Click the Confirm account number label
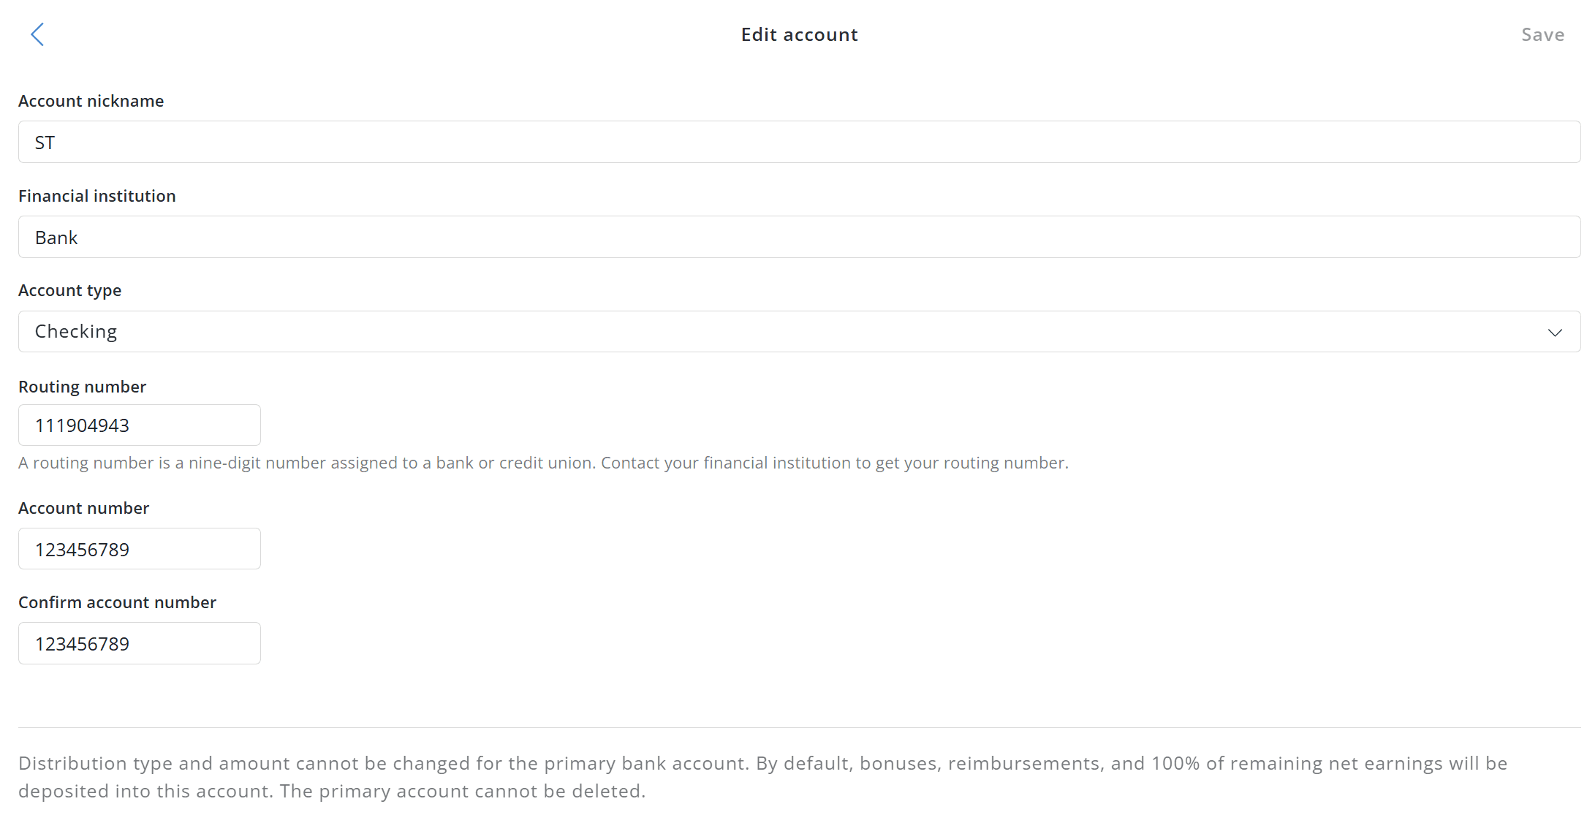 point(117,602)
